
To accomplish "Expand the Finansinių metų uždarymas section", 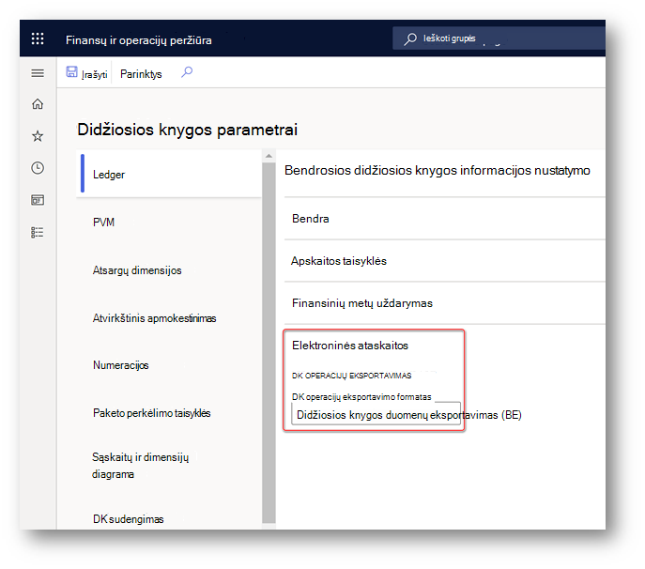I will pos(445,303).
